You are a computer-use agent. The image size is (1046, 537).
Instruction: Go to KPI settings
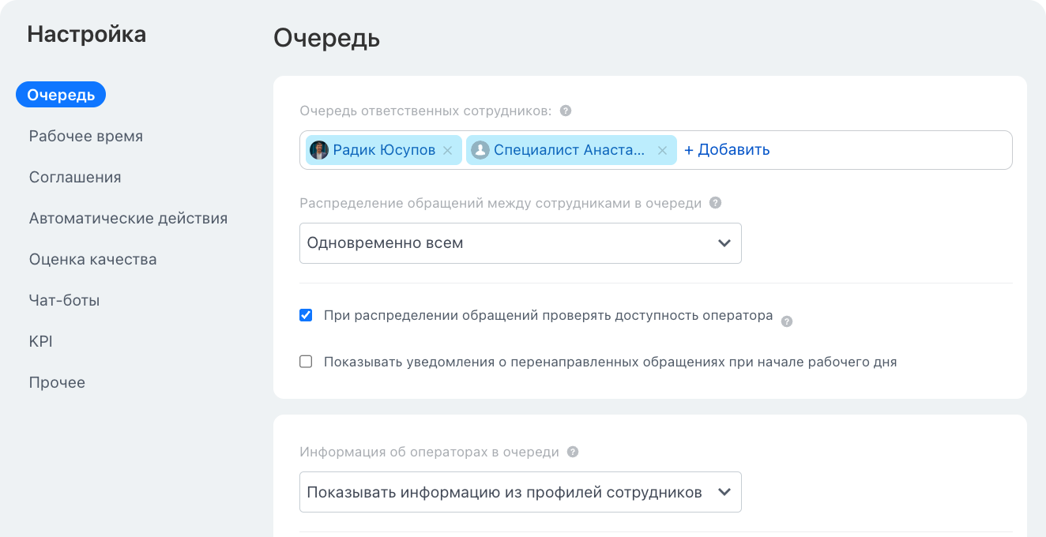pyautogui.click(x=41, y=341)
